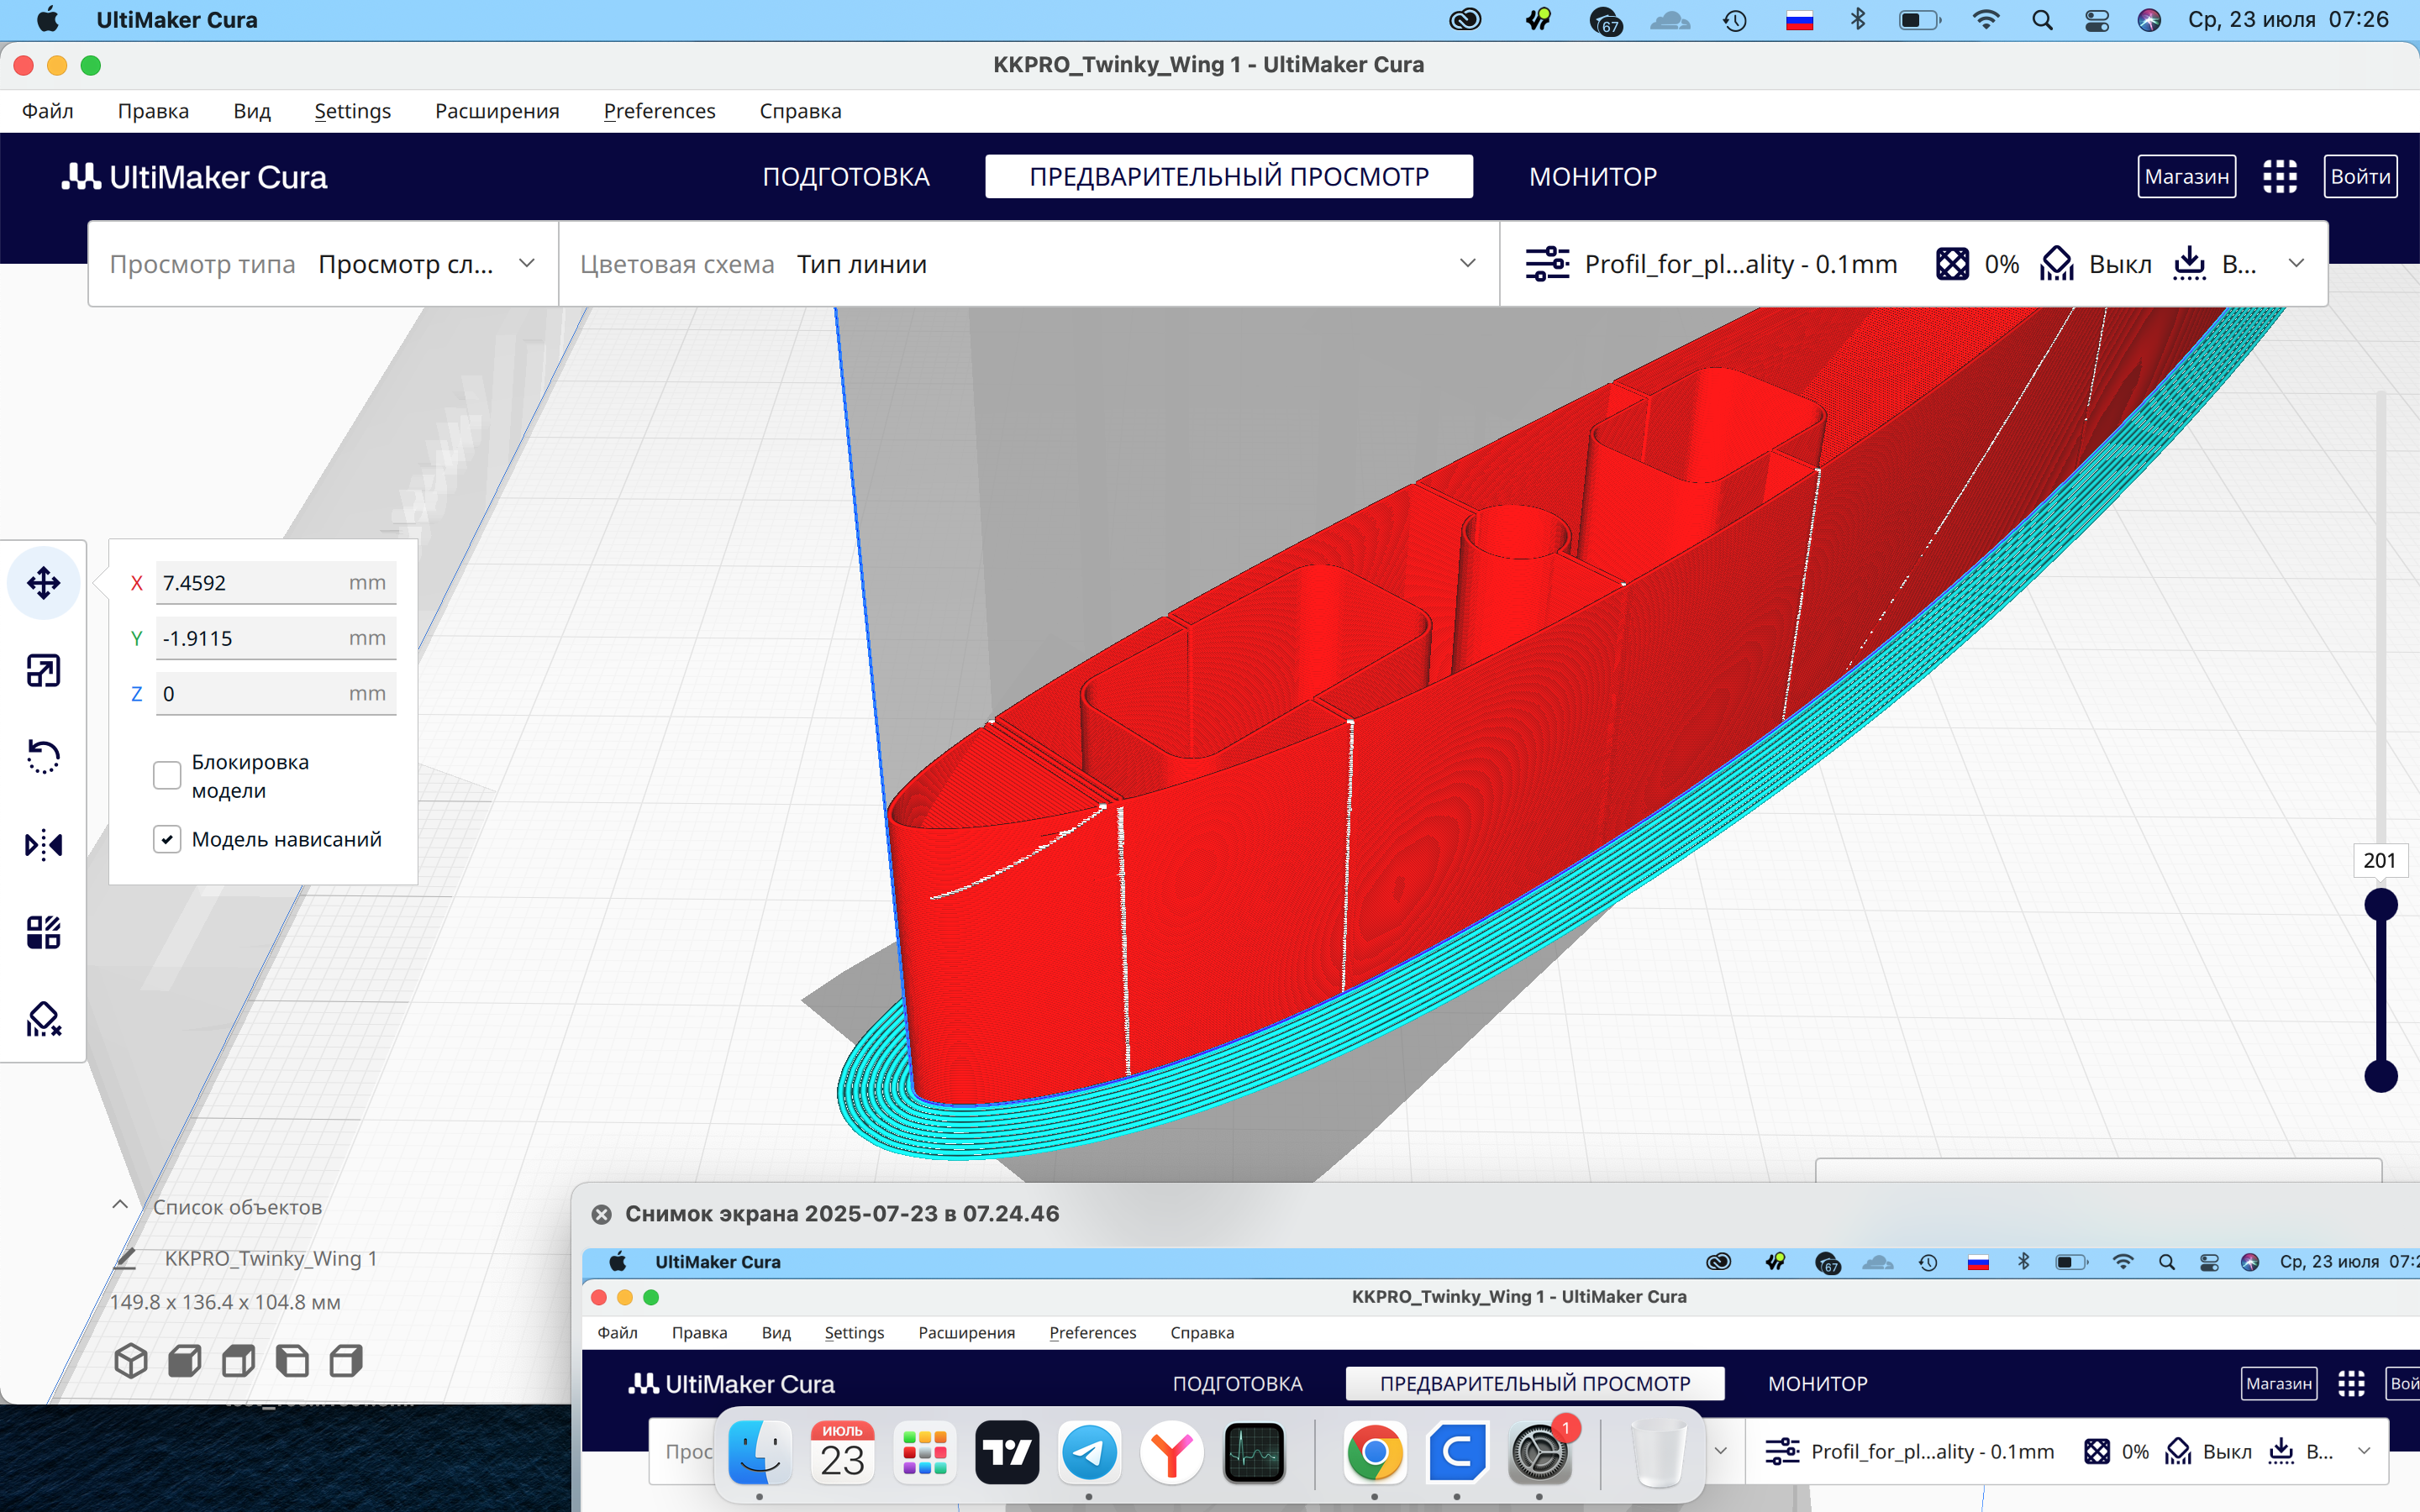This screenshot has width=2420, height=1512.
Task: Select the Move tool in the left toolbar
Action: 43,583
